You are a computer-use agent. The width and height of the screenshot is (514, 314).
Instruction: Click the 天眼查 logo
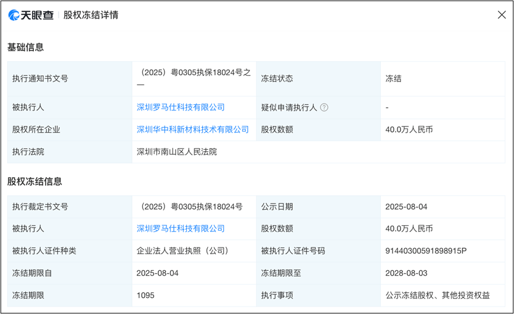pyautogui.click(x=31, y=15)
